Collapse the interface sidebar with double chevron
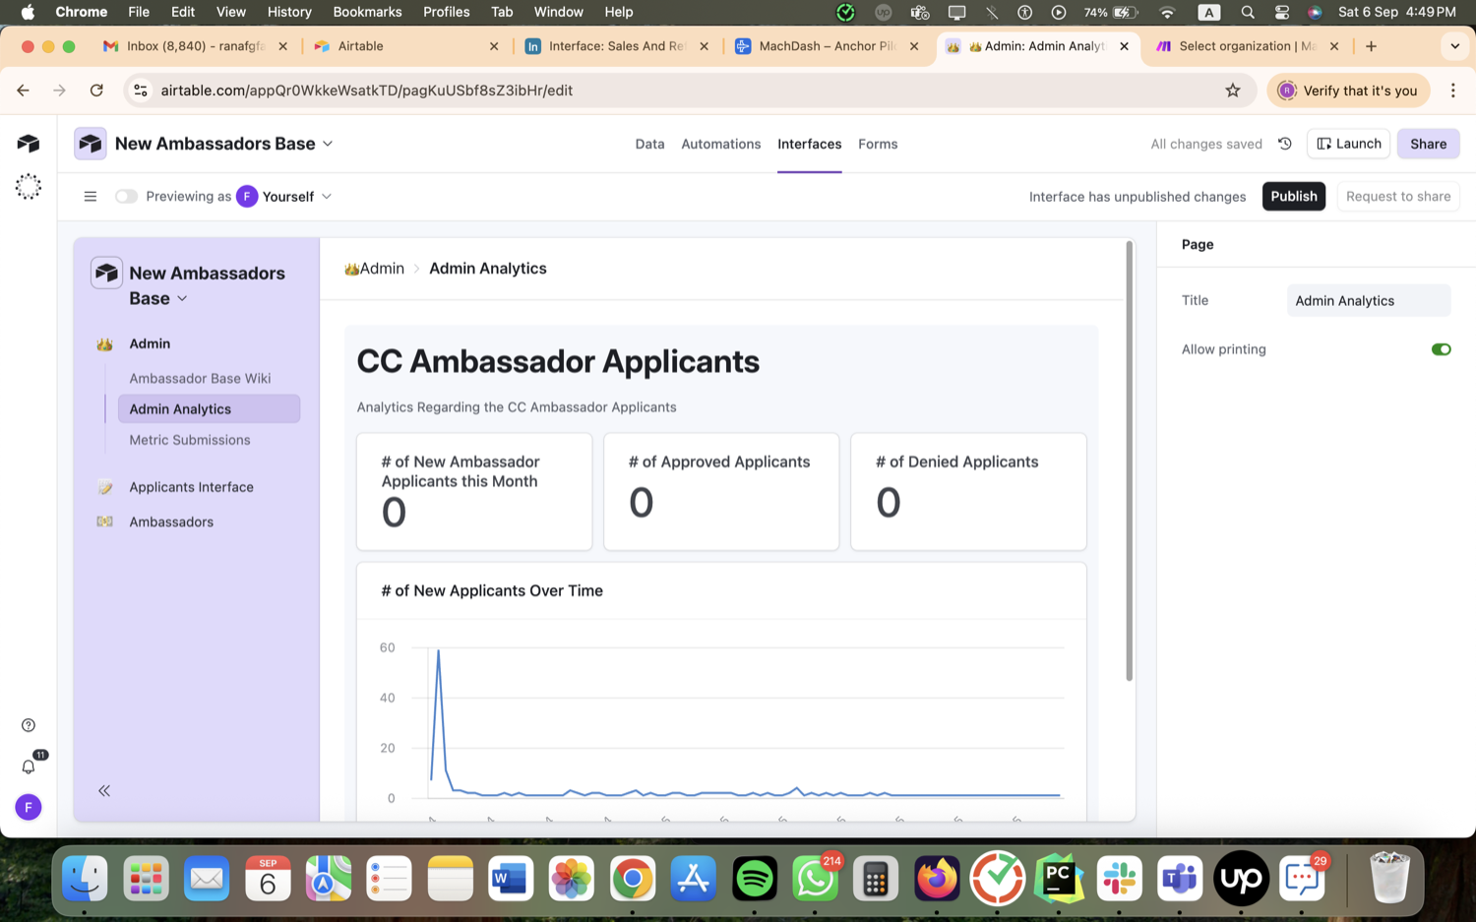1476x922 pixels. pyautogui.click(x=104, y=790)
